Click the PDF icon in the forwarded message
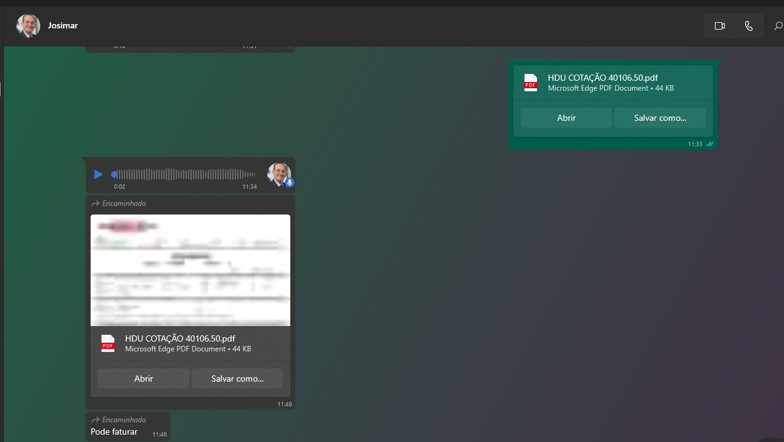Image resolution: width=784 pixels, height=442 pixels. tap(108, 343)
